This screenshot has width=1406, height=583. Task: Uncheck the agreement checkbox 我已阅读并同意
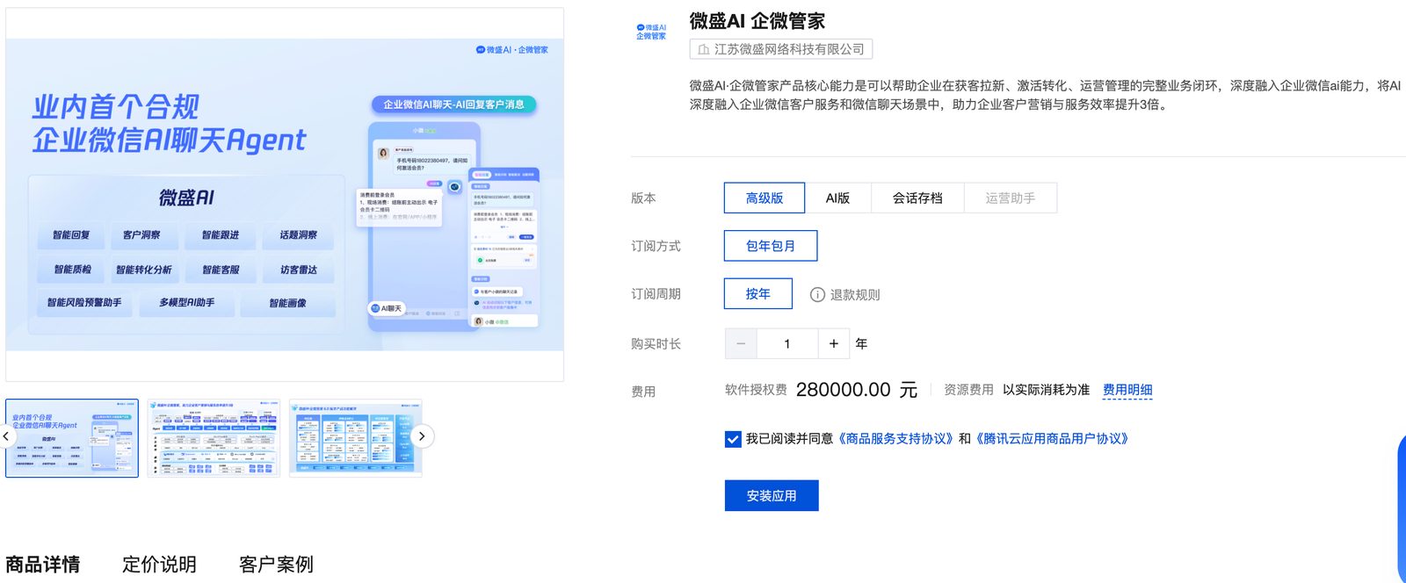[733, 439]
